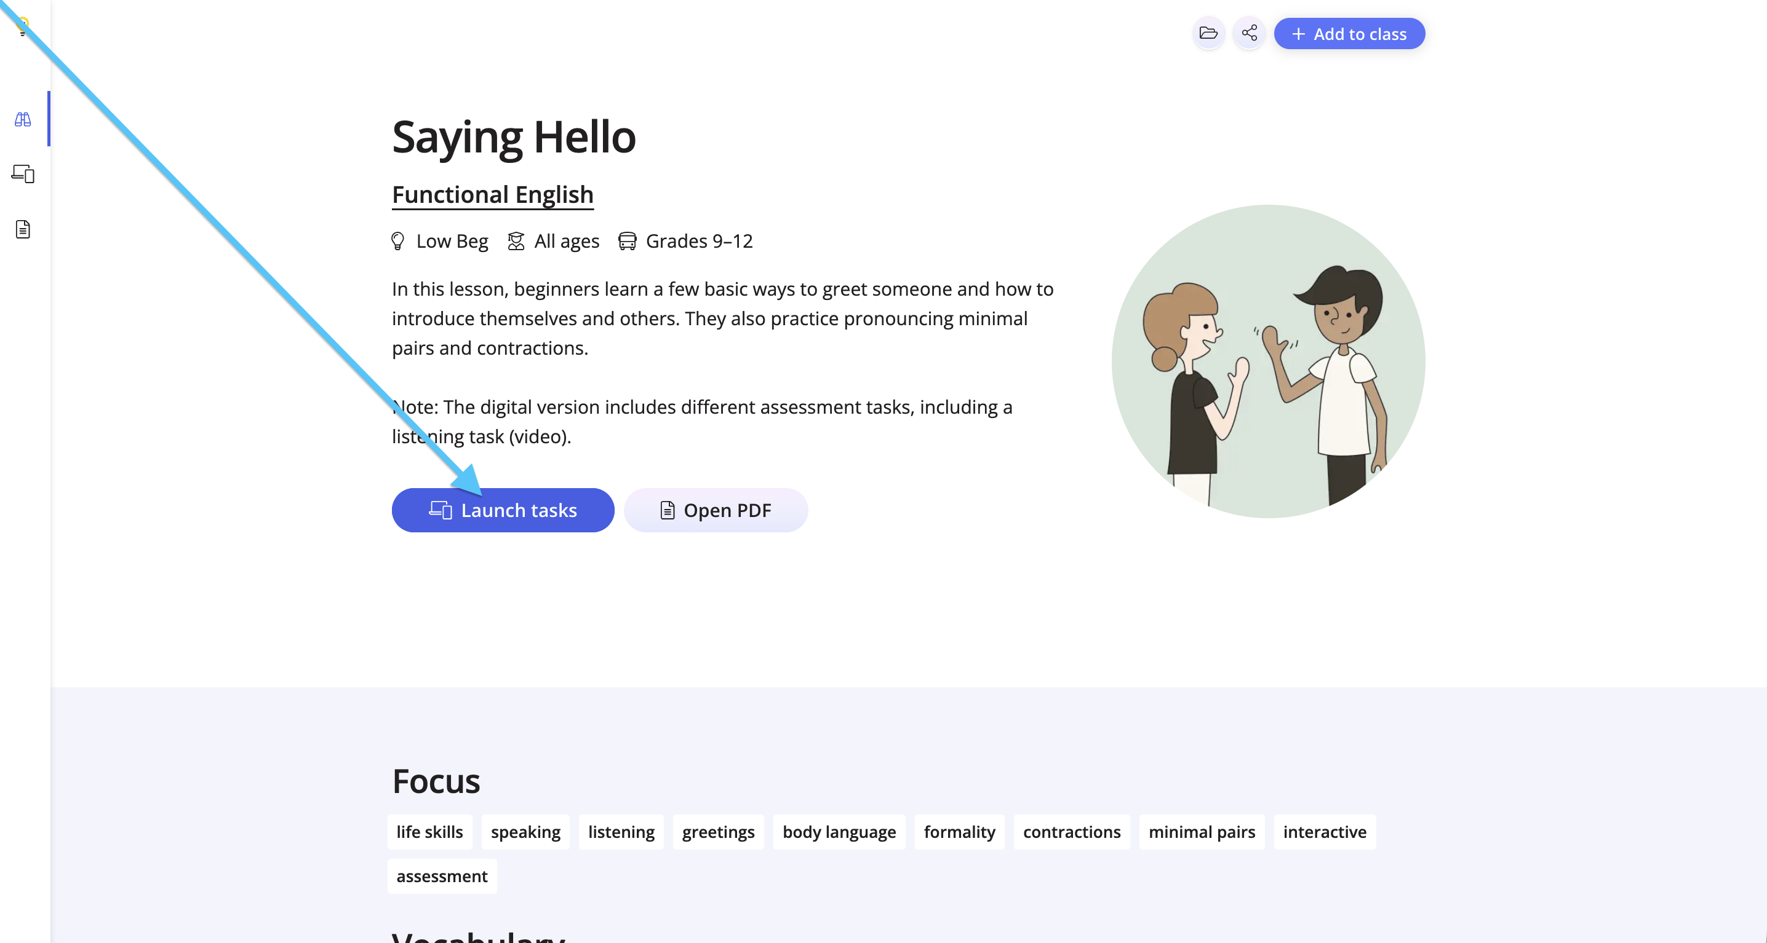Open the digital tasks devices sidebar icon

click(x=23, y=174)
